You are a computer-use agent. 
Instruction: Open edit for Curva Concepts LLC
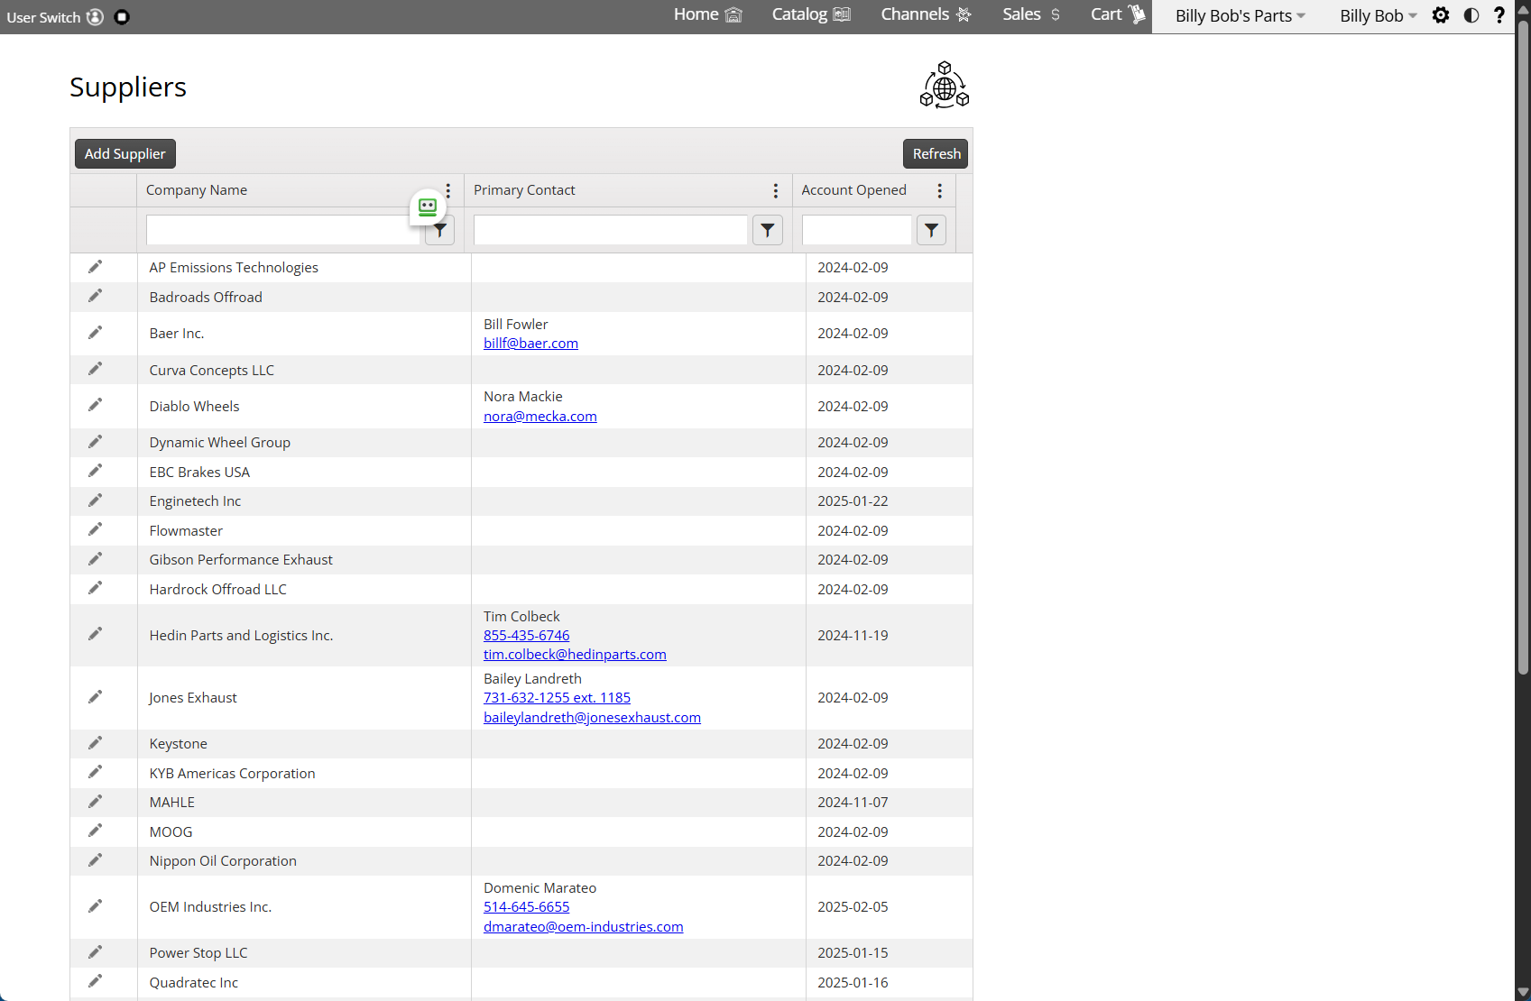95,369
